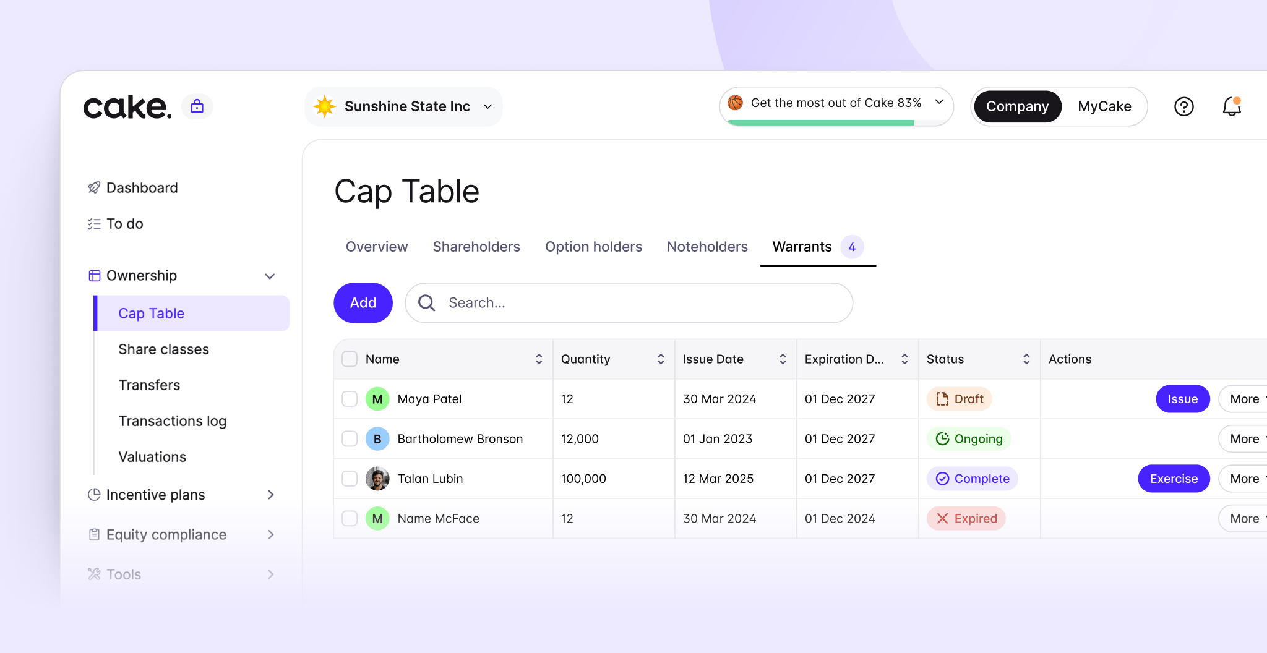Open Share classes in sidebar
Viewport: 1267px width, 653px height.
[164, 349]
